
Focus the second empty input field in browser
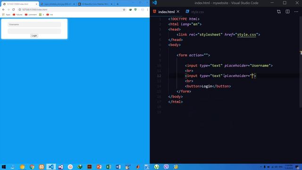(34, 31)
